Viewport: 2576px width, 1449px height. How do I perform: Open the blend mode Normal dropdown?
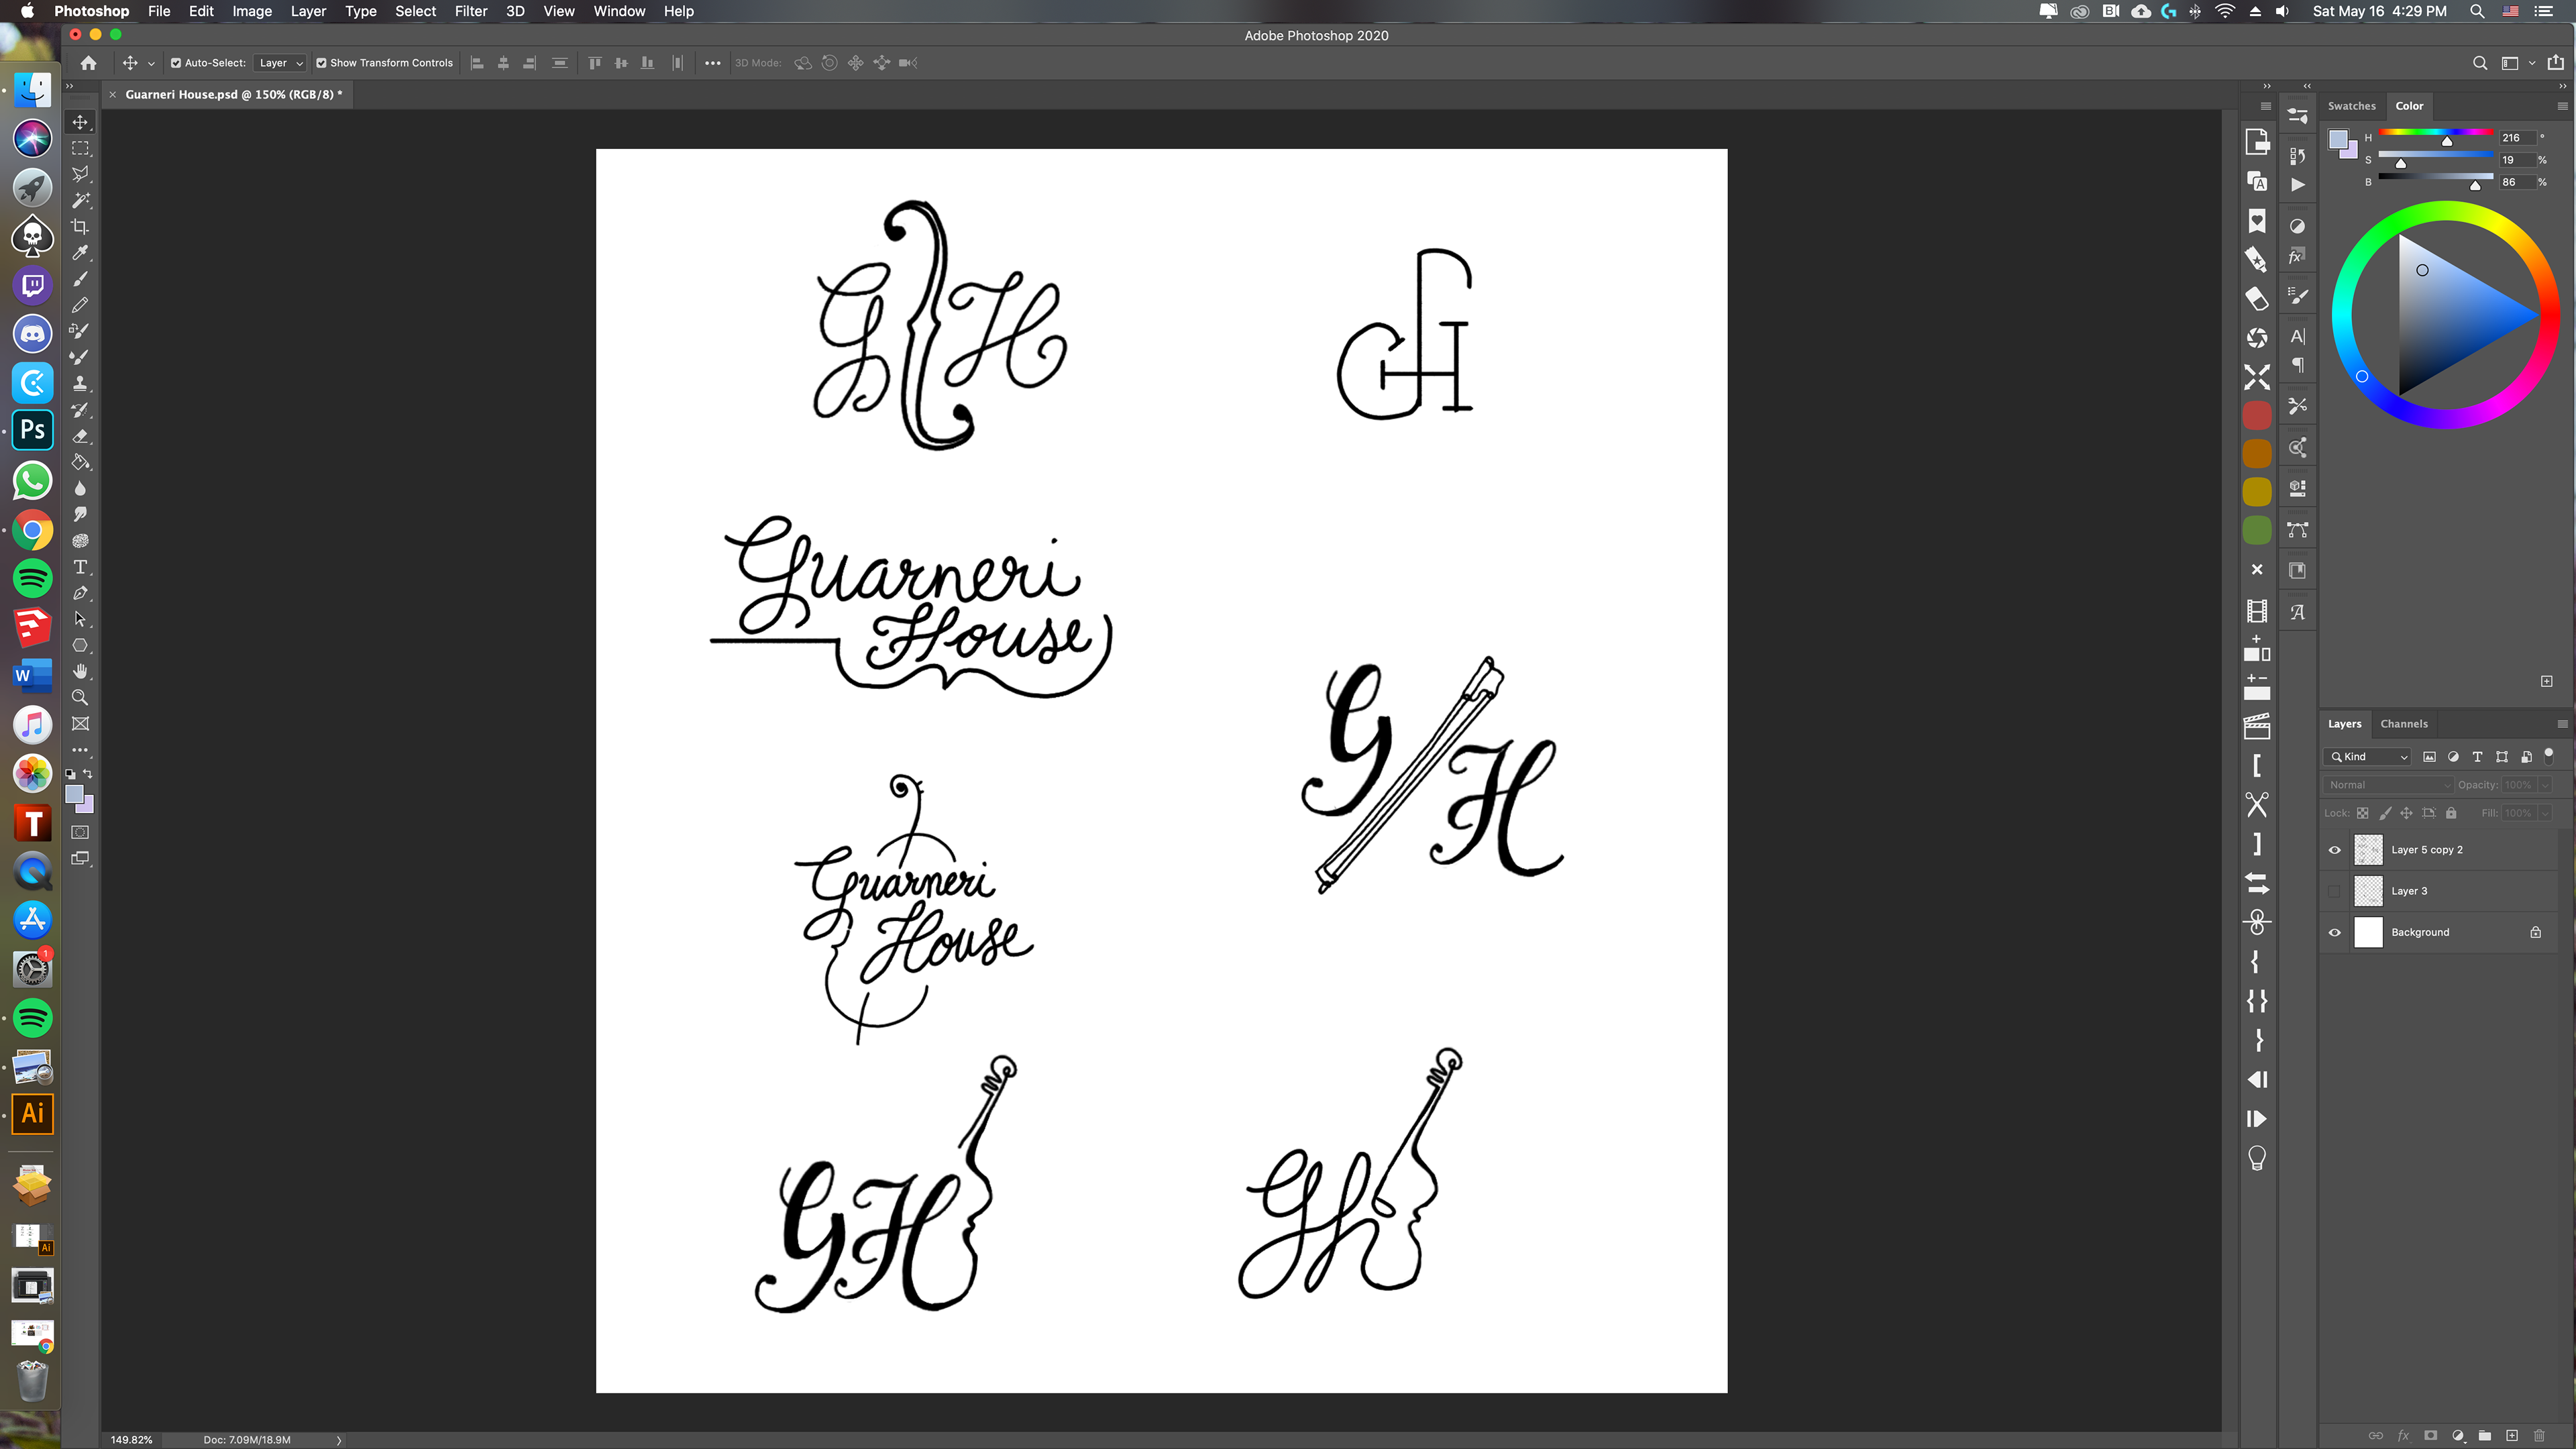(2387, 785)
